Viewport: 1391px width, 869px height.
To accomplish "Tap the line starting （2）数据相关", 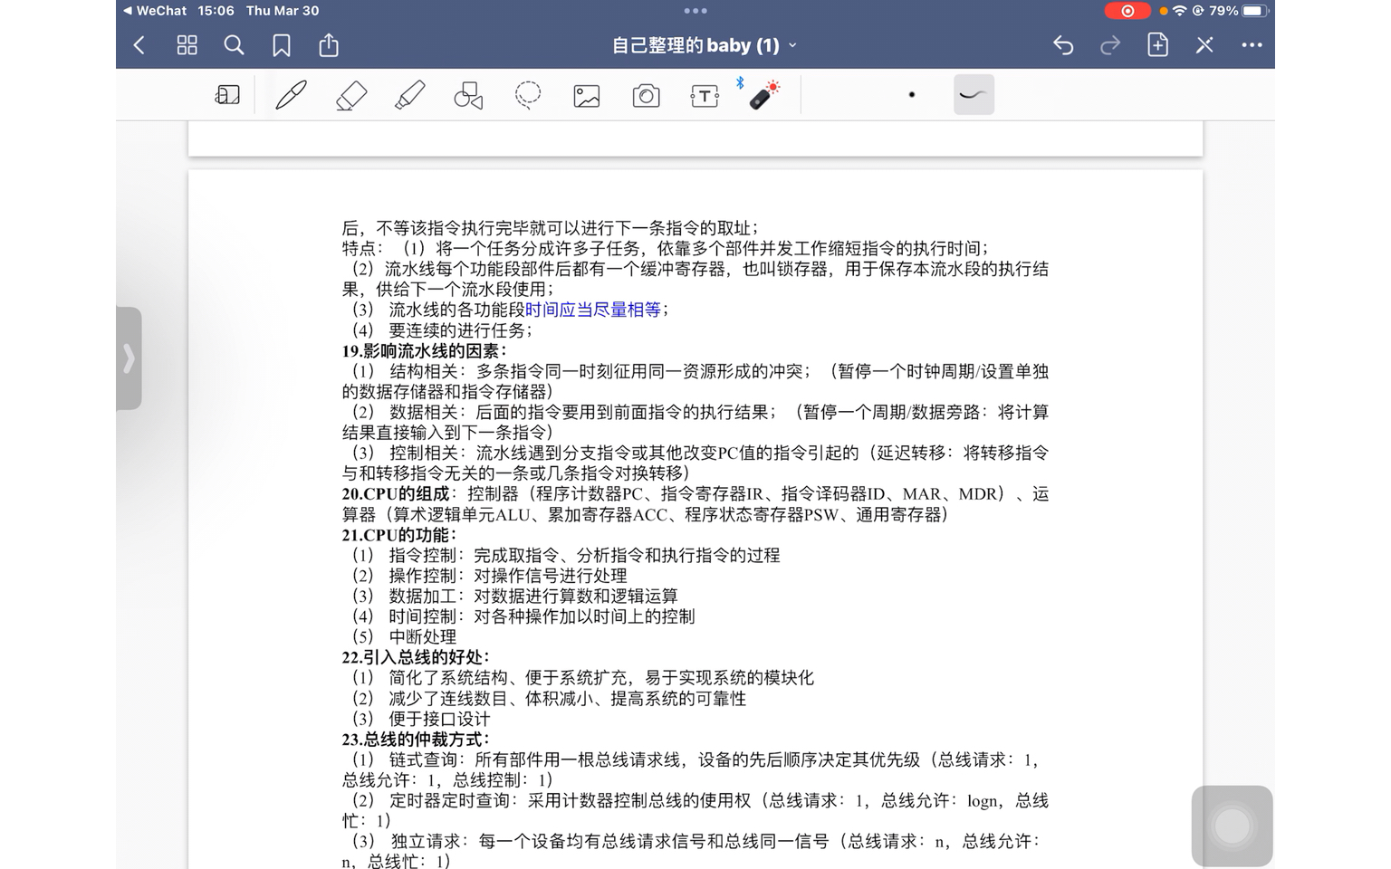I will 697,412.
